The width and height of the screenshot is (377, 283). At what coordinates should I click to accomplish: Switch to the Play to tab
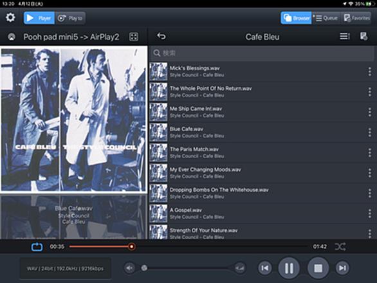[70, 18]
